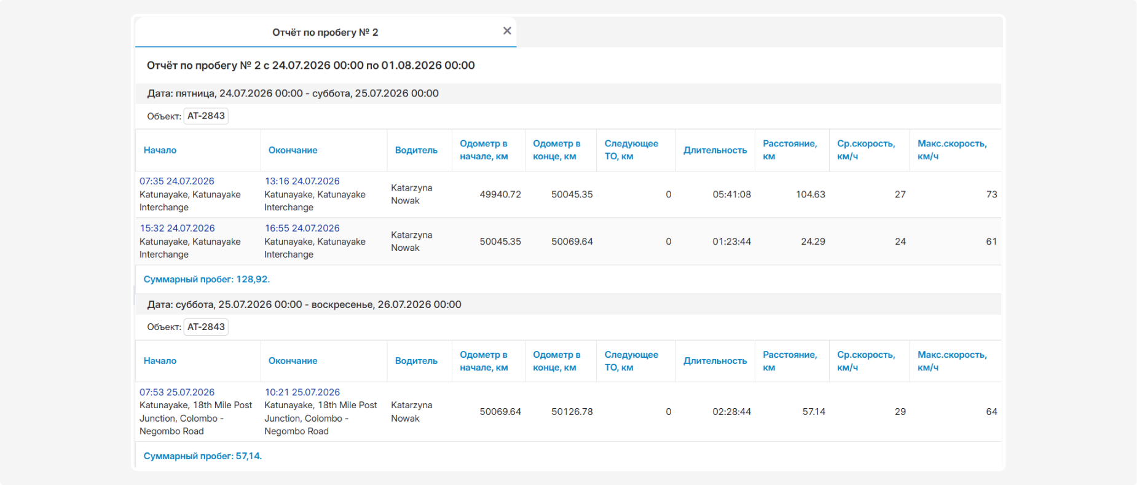Screen dimensions: 1137x485
Task: Switch to the Отчёт по пробегу № 2 tab
Action: (325, 32)
